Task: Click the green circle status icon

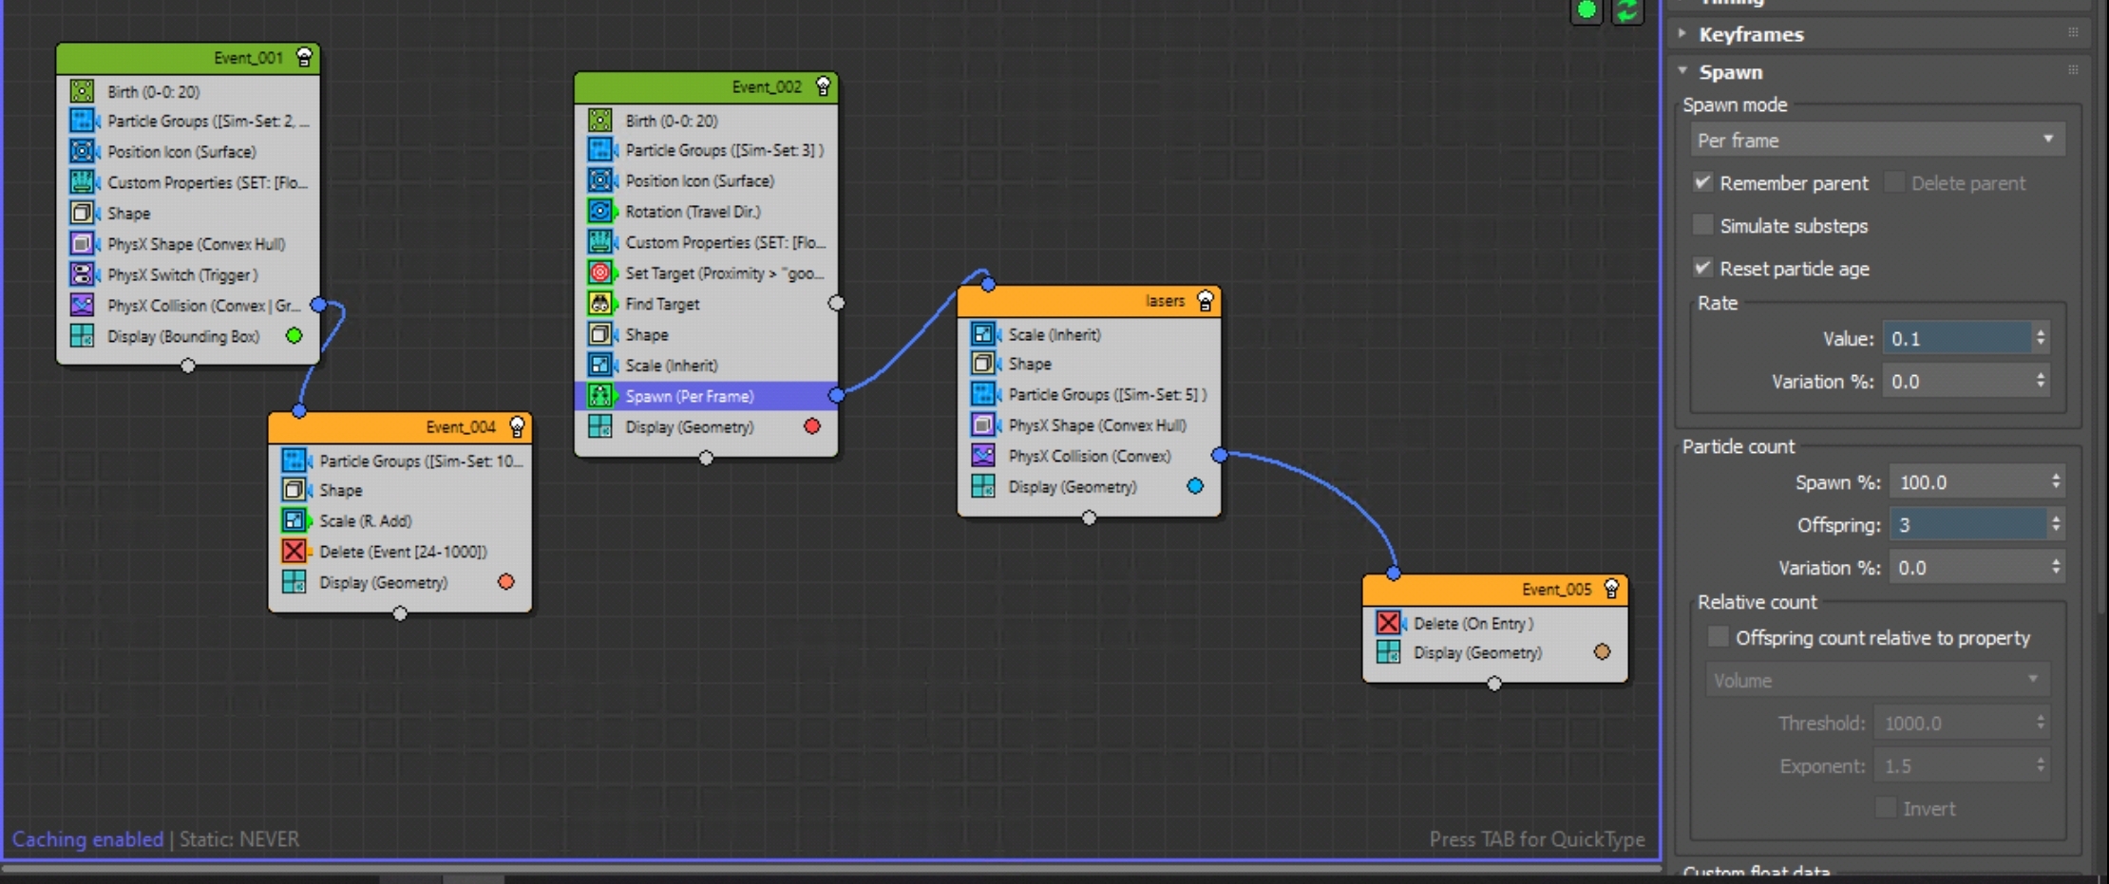Action: click(1586, 10)
